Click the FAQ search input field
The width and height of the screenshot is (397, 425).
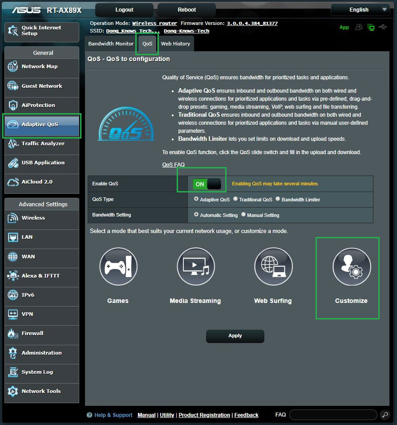(x=333, y=415)
